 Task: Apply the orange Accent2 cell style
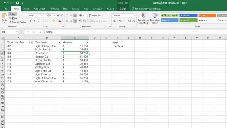coord(207,15)
